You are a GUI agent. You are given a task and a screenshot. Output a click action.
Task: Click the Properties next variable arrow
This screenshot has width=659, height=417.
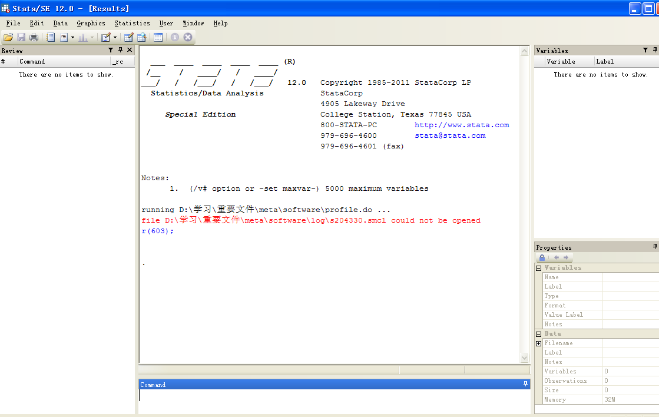pyautogui.click(x=566, y=257)
